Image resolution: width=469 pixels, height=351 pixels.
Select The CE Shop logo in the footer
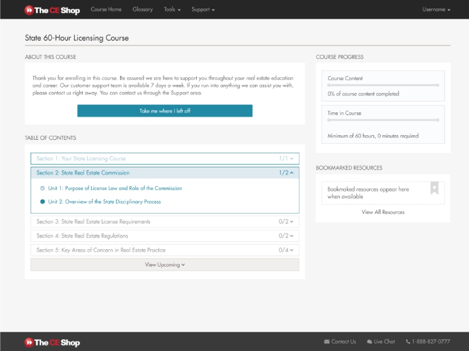tap(51, 342)
